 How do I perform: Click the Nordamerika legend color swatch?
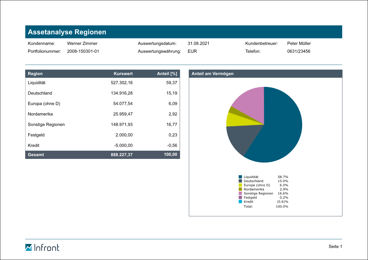point(240,189)
